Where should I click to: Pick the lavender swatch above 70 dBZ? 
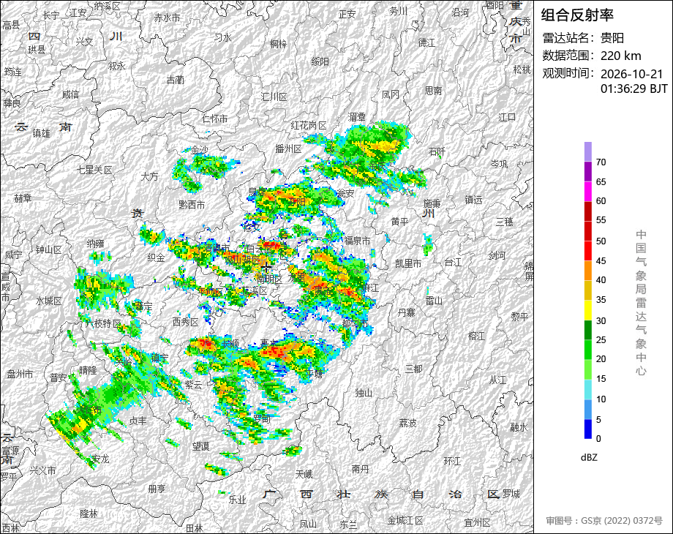point(587,151)
